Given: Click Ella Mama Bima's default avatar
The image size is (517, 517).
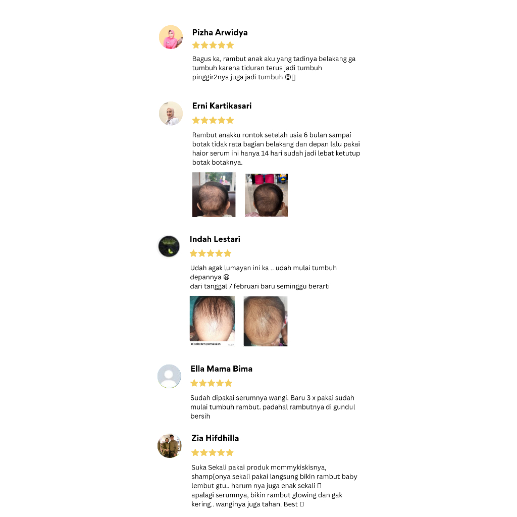Looking at the screenshot, I should pos(169,376).
